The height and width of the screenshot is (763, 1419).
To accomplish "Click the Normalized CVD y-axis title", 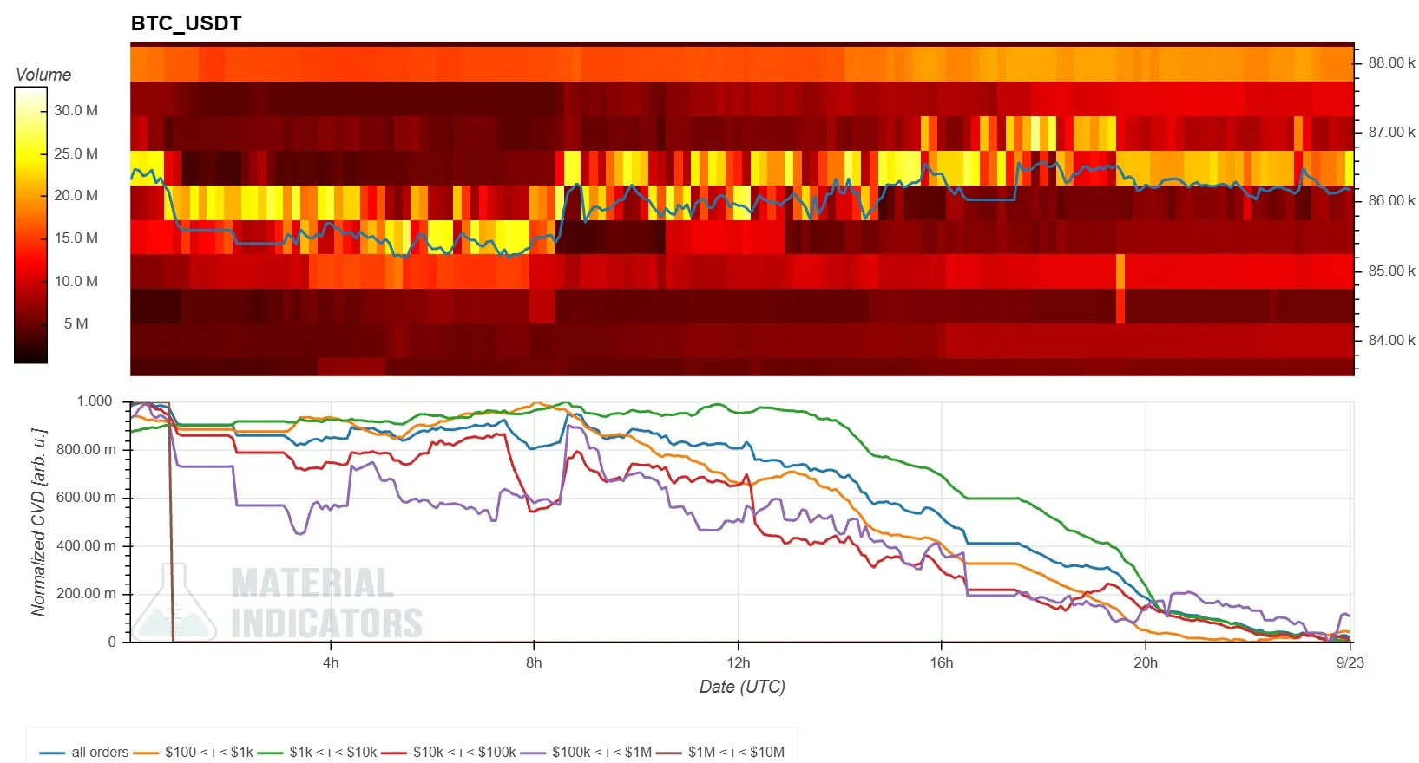I will [x=38, y=522].
